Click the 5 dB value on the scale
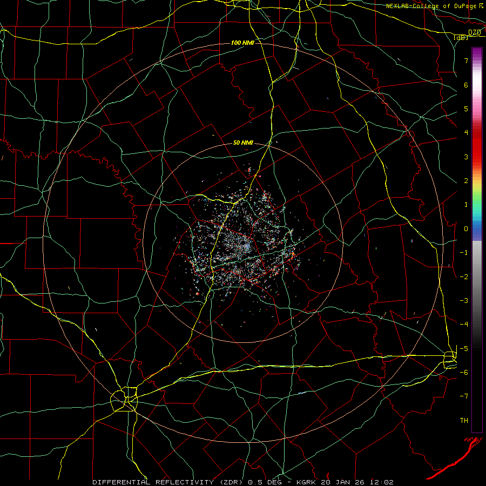486x486 pixels. [466, 109]
